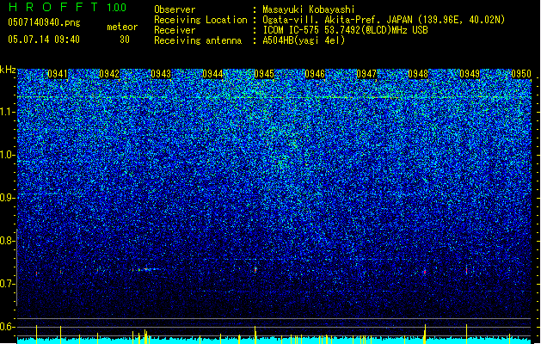The image size is (541, 344).
Task: Click the 0948 time marker
Action: point(418,74)
